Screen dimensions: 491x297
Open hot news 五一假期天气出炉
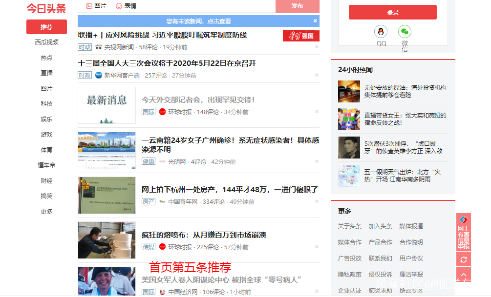tap(403, 176)
